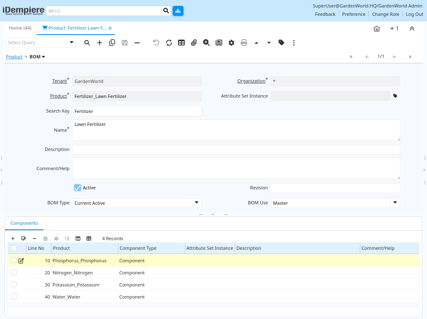Go to detail record with down triangle
Screen dimensions: 427x319
tap(269, 43)
